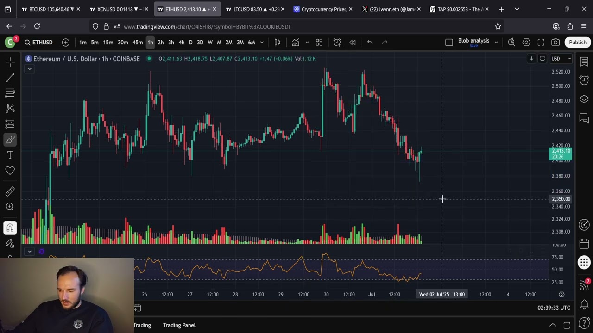Select the Trend Line drawing tool
This screenshot has height=333, width=593.
point(10,77)
